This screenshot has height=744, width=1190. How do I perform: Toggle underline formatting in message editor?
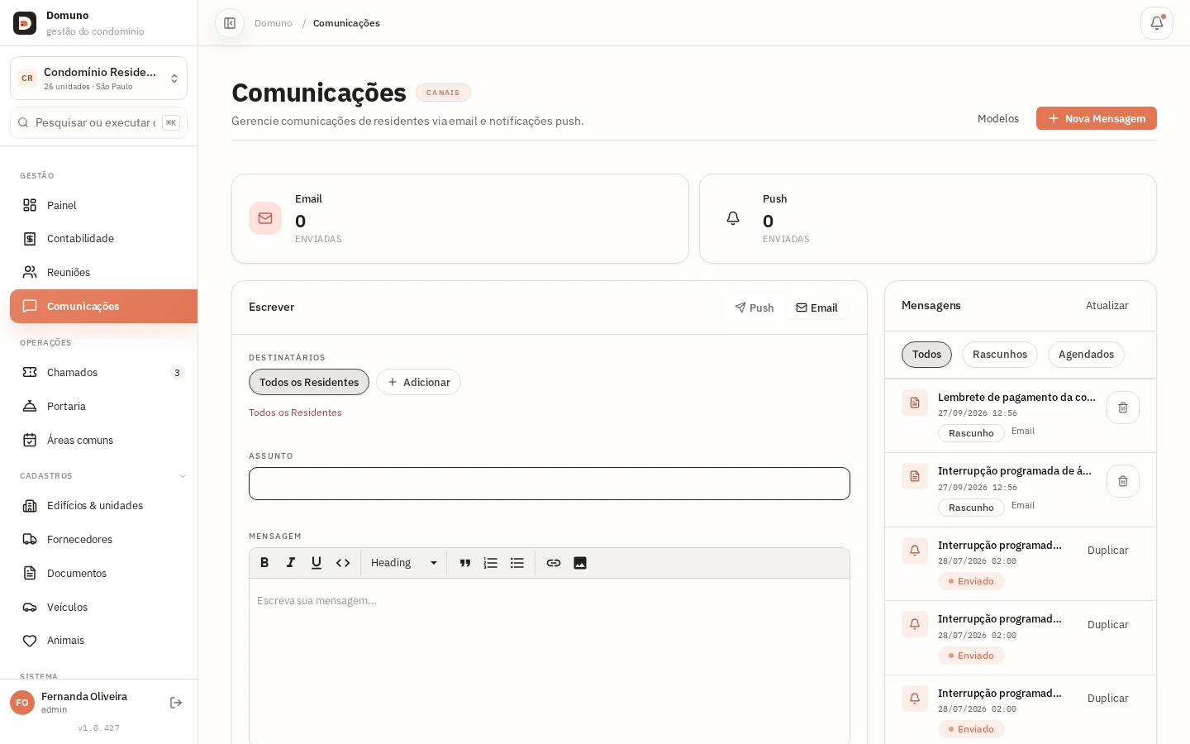coord(317,563)
